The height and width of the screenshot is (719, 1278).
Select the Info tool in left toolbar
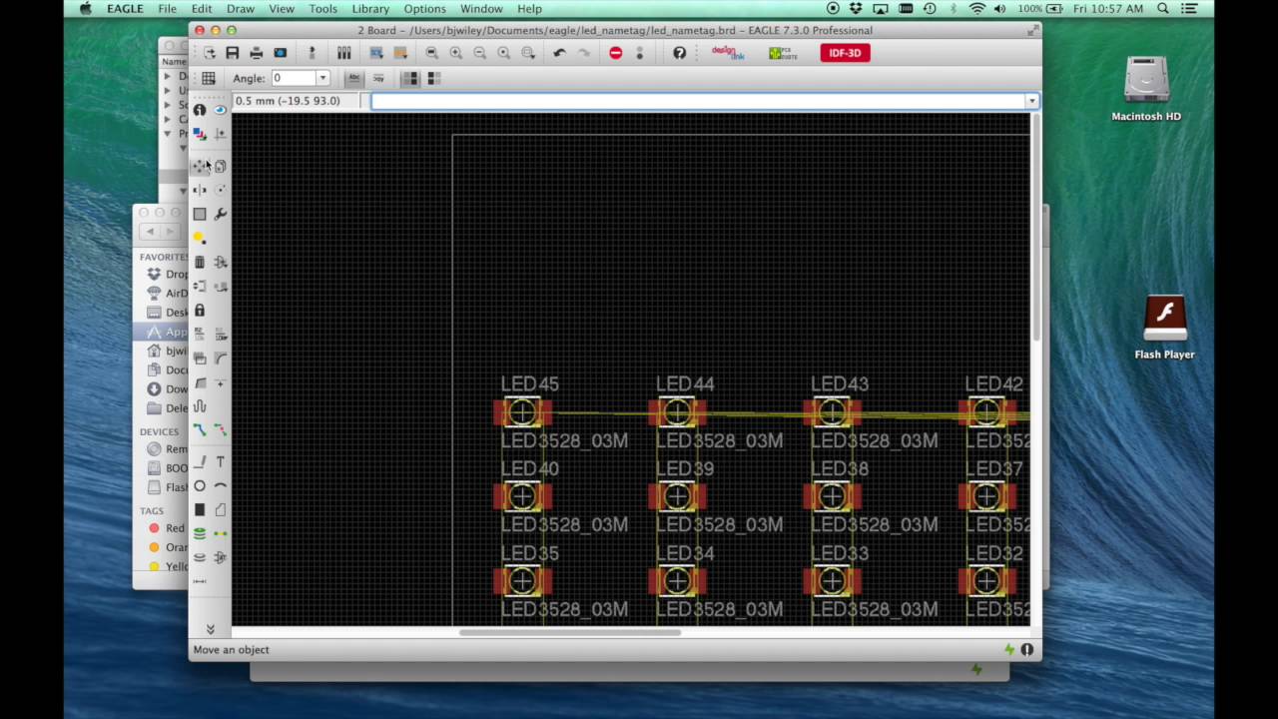pos(200,110)
